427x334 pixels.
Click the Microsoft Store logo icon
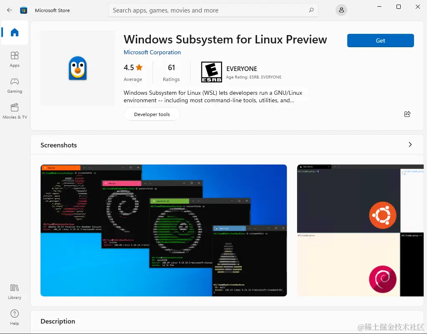(24, 10)
